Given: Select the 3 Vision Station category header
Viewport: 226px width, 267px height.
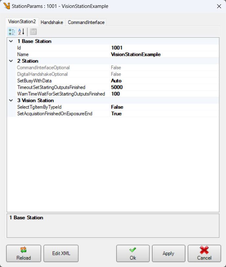Looking at the screenshot, I should click(35, 101).
